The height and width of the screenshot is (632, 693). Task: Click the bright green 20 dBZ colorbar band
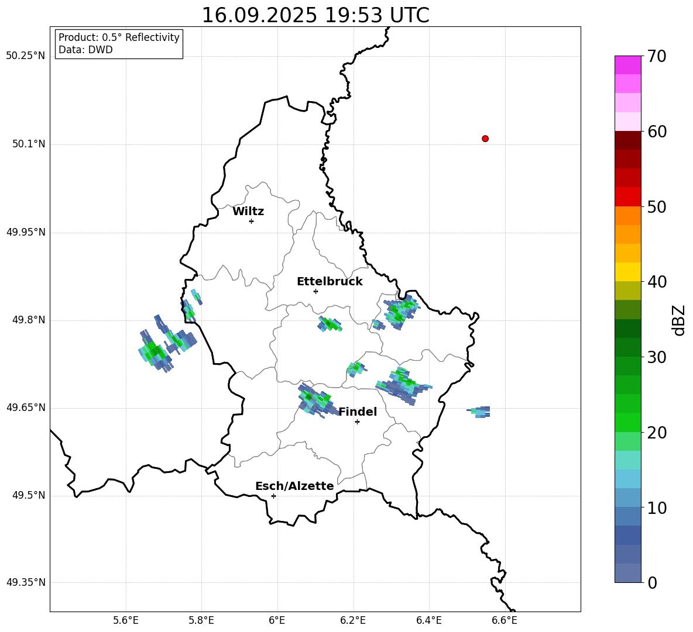pos(627,422)
